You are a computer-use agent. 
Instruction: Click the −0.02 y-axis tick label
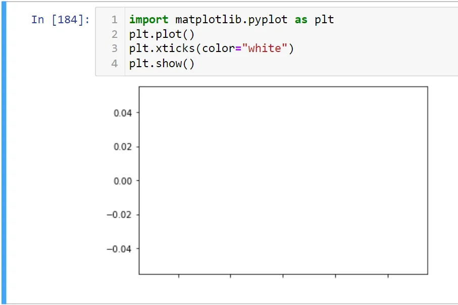pos(120,215)
